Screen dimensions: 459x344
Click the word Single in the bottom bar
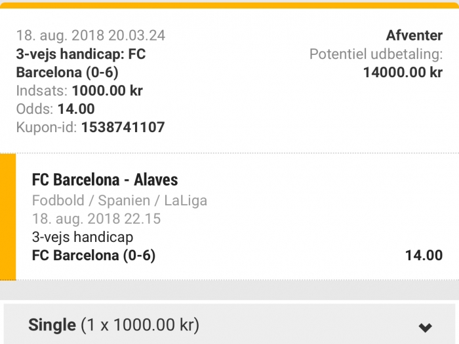[52, 325]
